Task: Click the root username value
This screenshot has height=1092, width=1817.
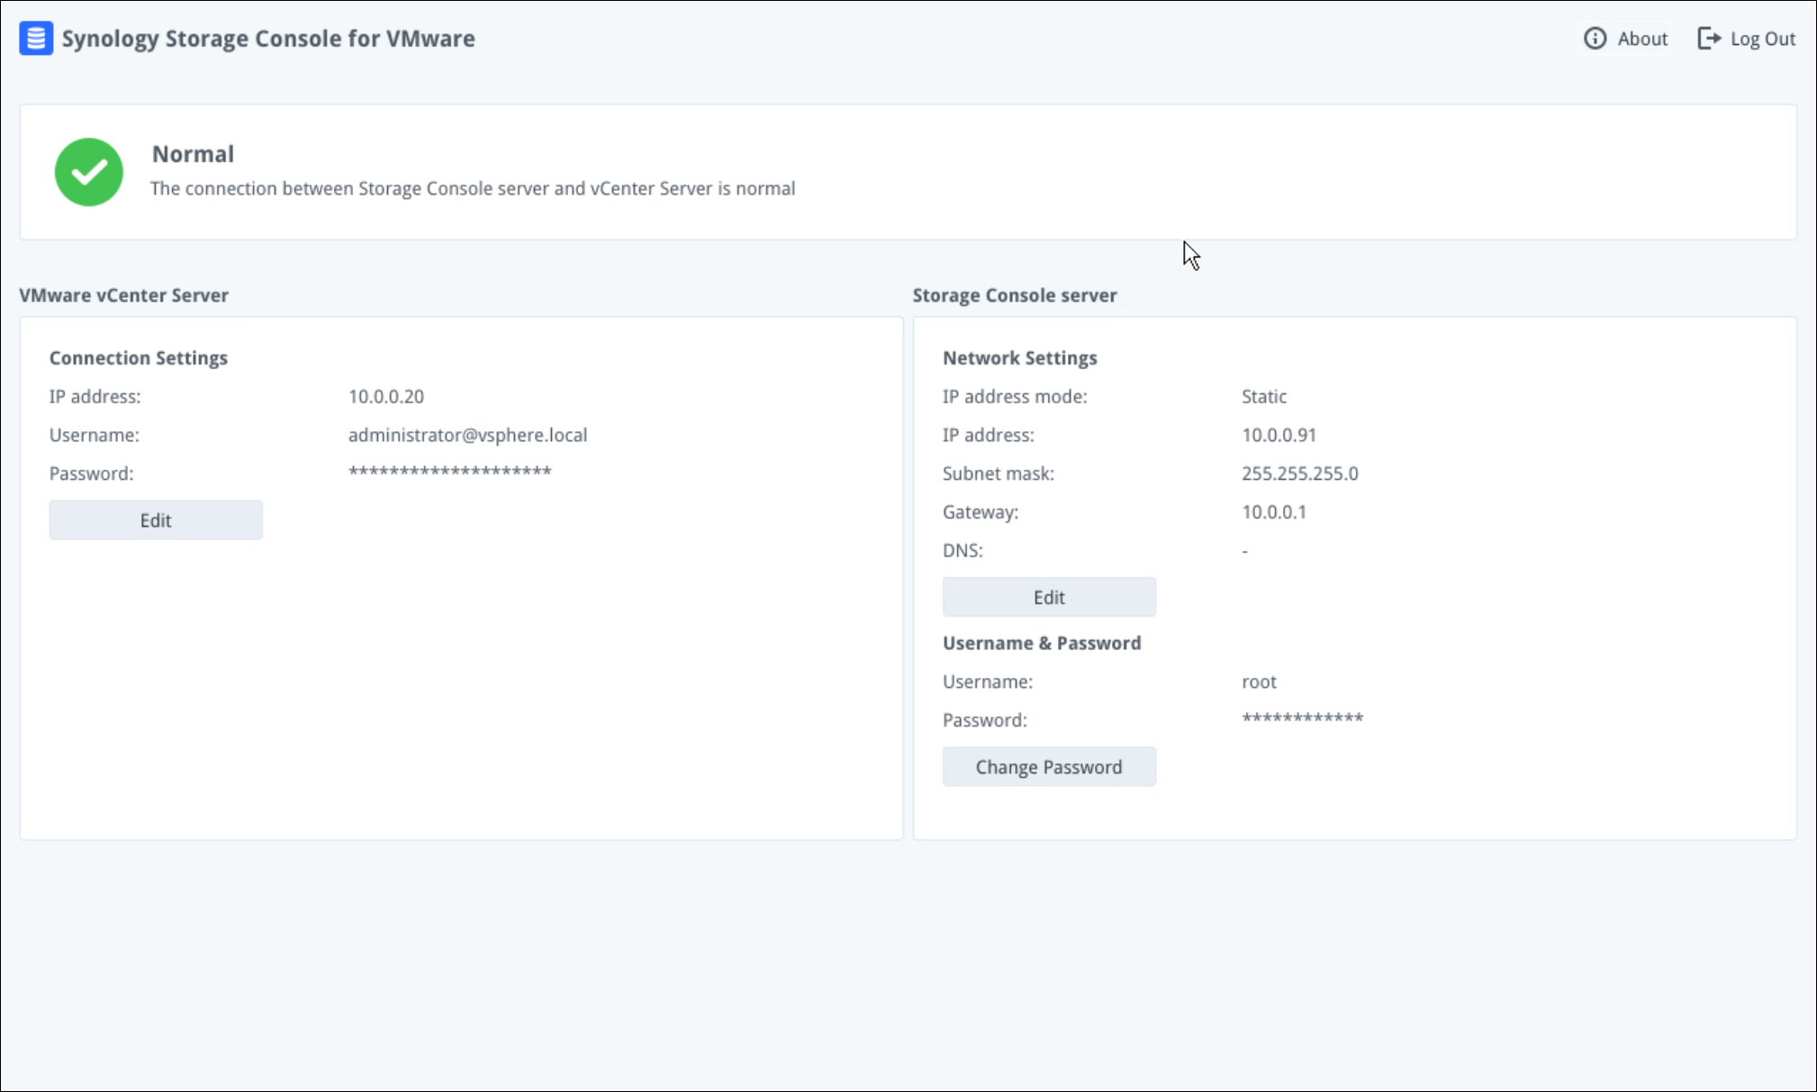Action: [x=1259, y=681]
